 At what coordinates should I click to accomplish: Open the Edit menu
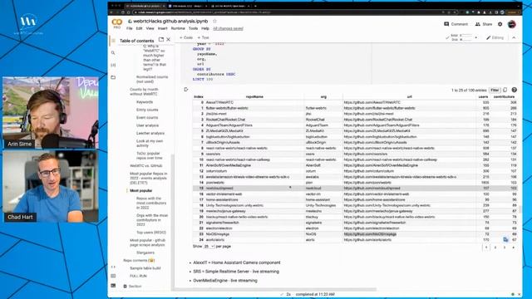139,28
